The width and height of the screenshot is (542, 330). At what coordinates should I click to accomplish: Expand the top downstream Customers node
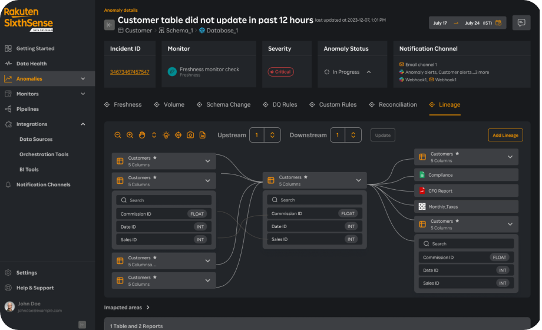click(x=510, y=157)
